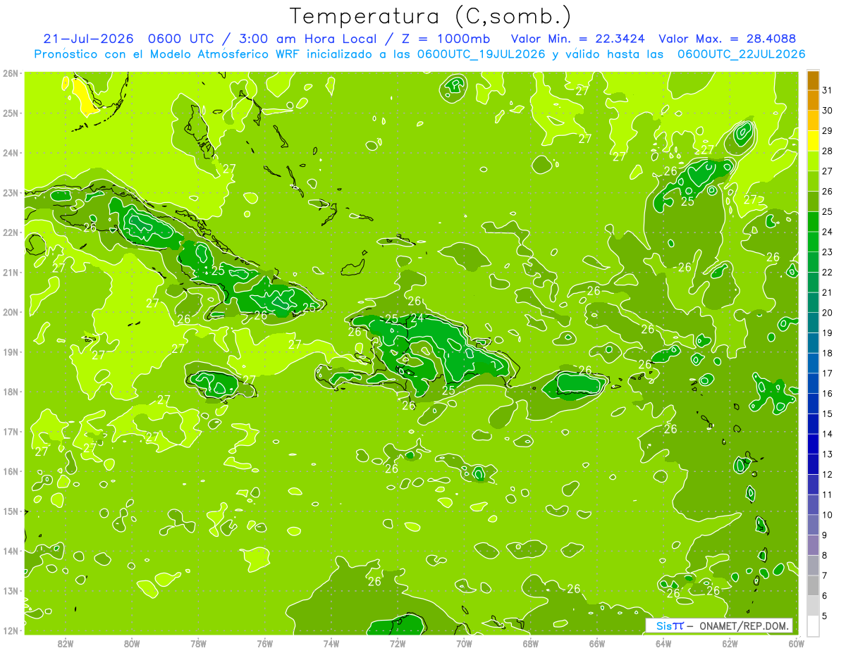Click the '62W' longitude axis label
Screen dimensions: 846x653
click(x=730, y=643)
